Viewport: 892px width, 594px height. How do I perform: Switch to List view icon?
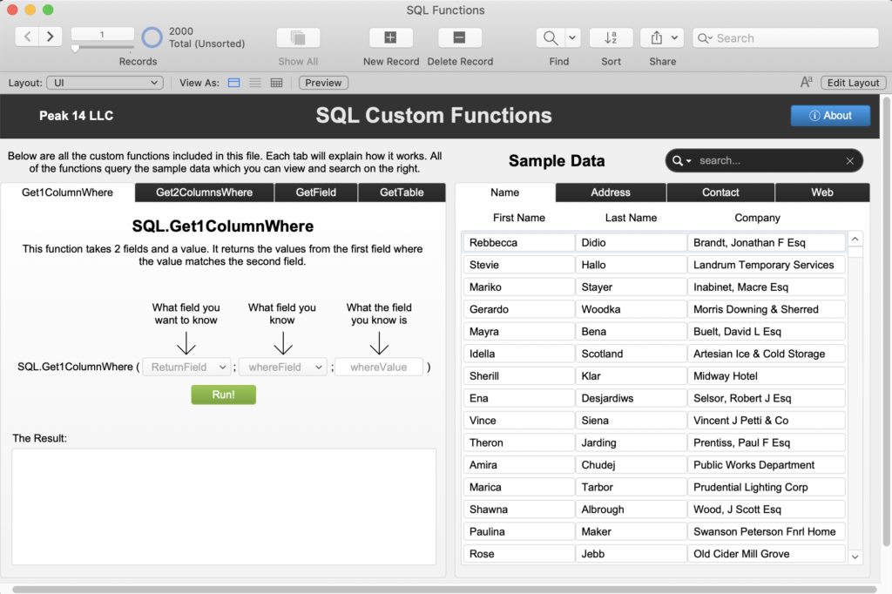coord(255,83)
